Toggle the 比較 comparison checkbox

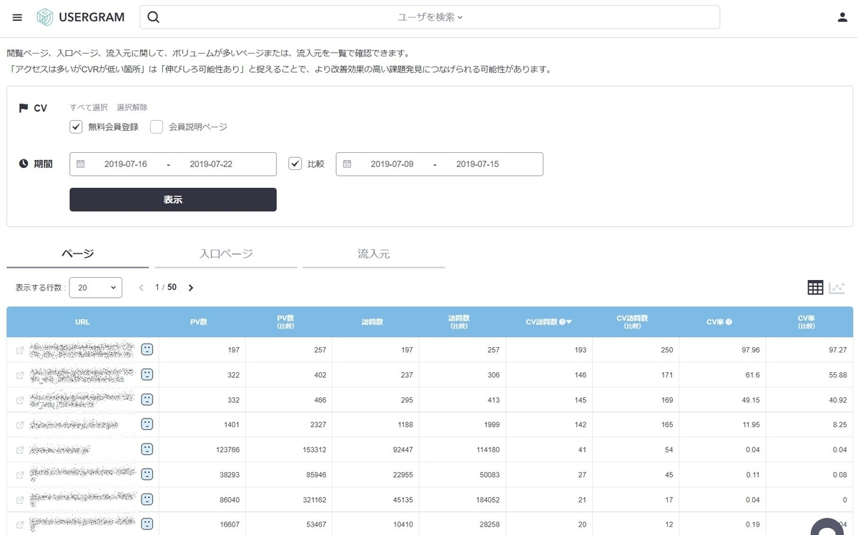(x=295, y=164)
